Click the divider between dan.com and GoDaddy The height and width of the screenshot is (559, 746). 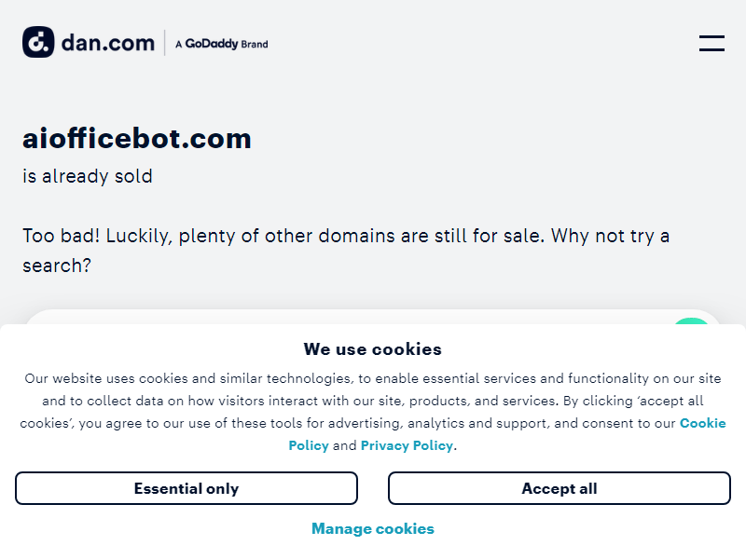(165, 43)
